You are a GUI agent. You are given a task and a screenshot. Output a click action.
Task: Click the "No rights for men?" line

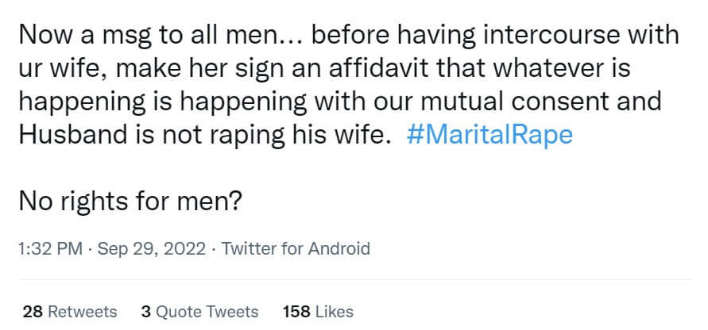pyautogui.click(x=130, y=202)
